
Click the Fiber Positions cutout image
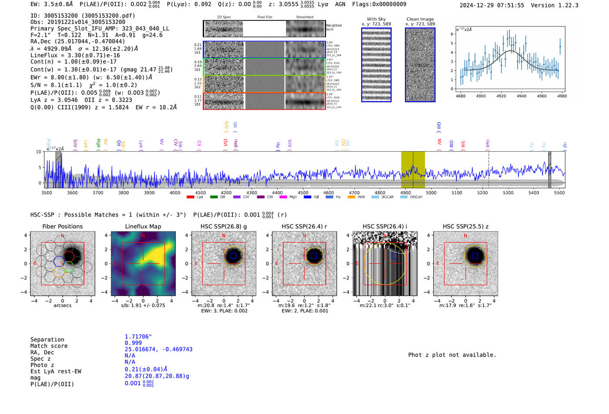(63, 264)
